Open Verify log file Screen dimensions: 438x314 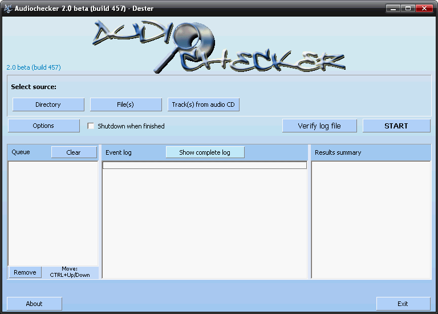[x=319, y=126]
